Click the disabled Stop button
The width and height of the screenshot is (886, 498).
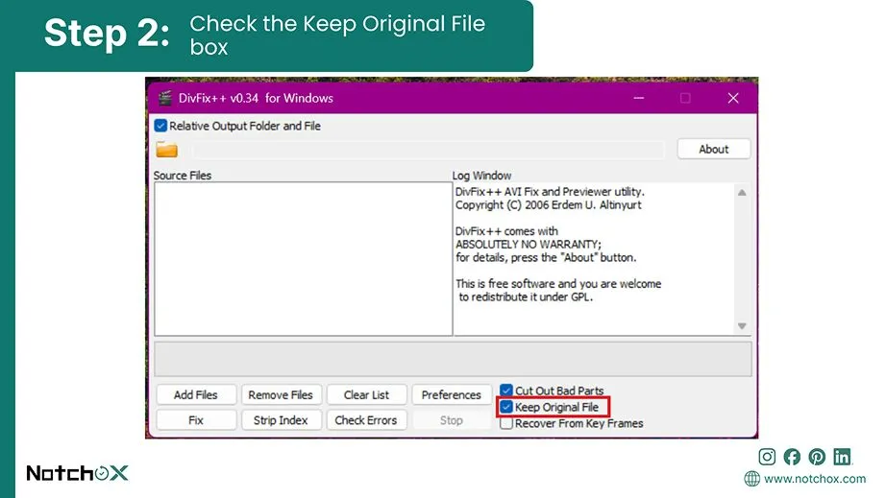[452, 420]
